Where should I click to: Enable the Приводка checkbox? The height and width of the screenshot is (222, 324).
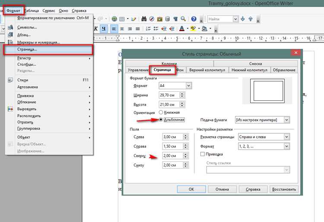(203, 154)
